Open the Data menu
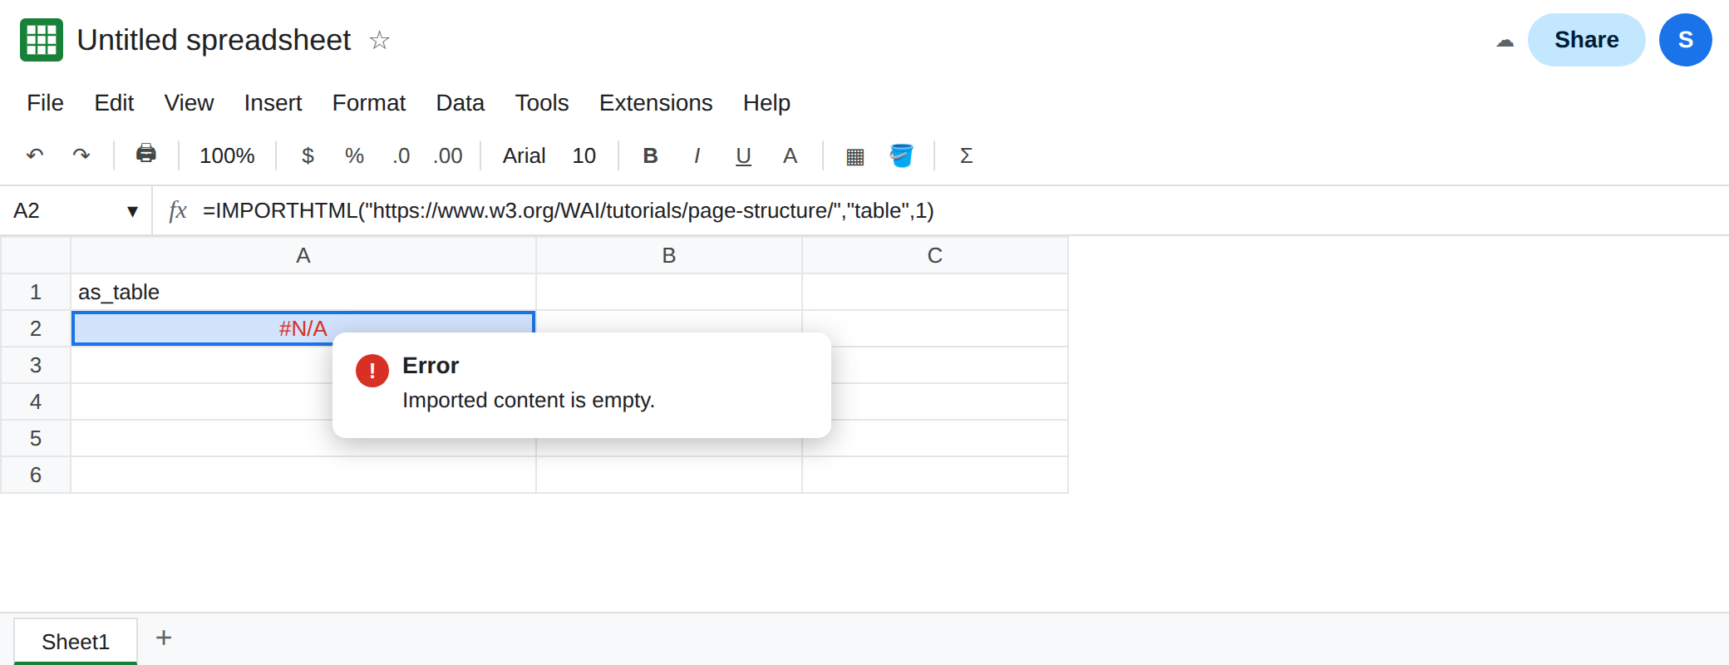This screenshot has width=1729, height=665. 460,102
